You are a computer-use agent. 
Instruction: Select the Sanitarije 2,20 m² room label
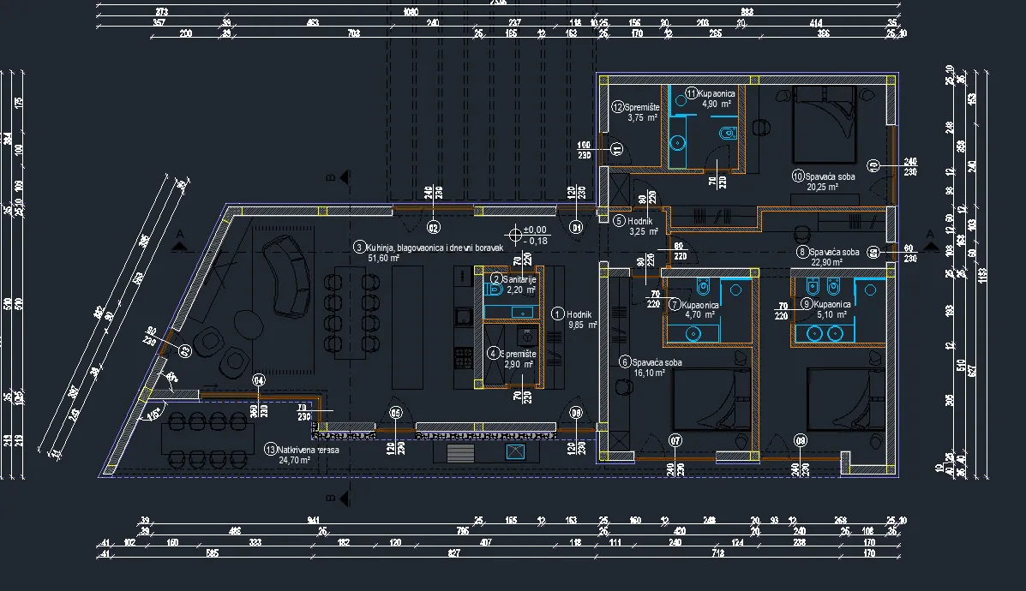coord(513,284)
